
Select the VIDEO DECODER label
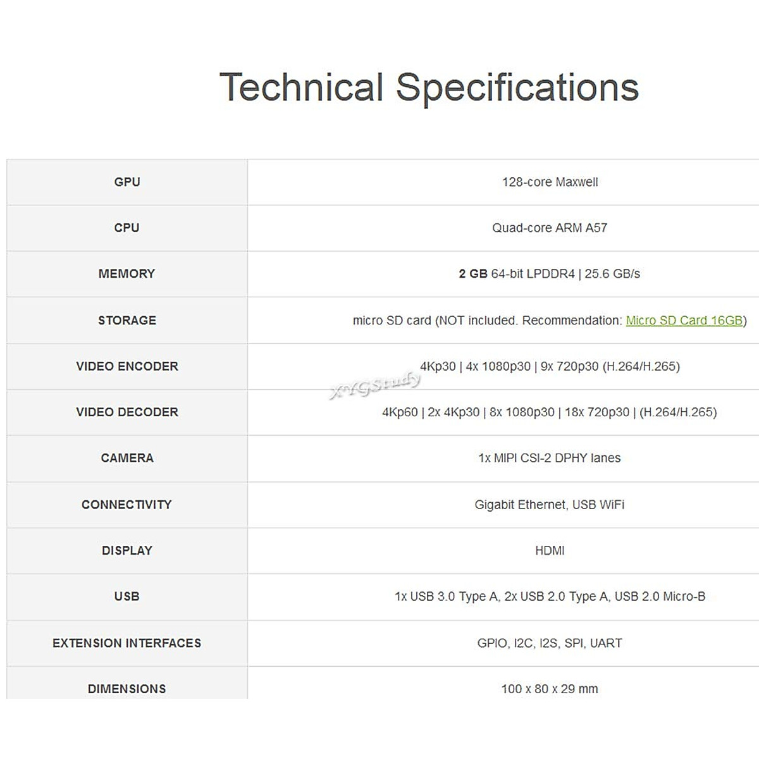[x=127, y=412]
